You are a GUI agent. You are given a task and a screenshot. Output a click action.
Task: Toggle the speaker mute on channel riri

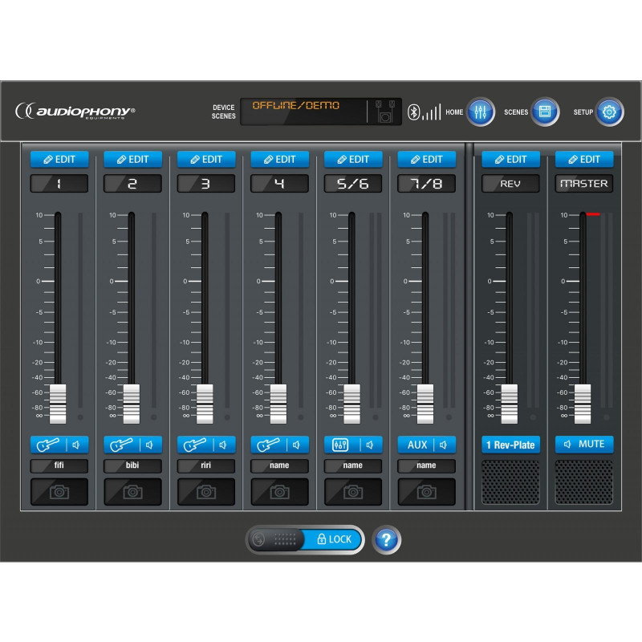pyautogui.click(x=222, y=445)
